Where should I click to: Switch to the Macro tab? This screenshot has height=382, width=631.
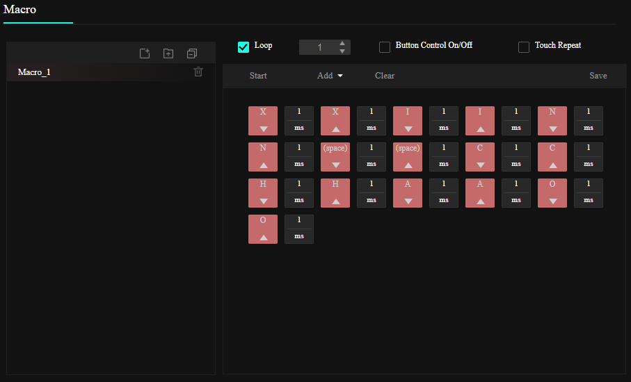(x=20, y=10)
